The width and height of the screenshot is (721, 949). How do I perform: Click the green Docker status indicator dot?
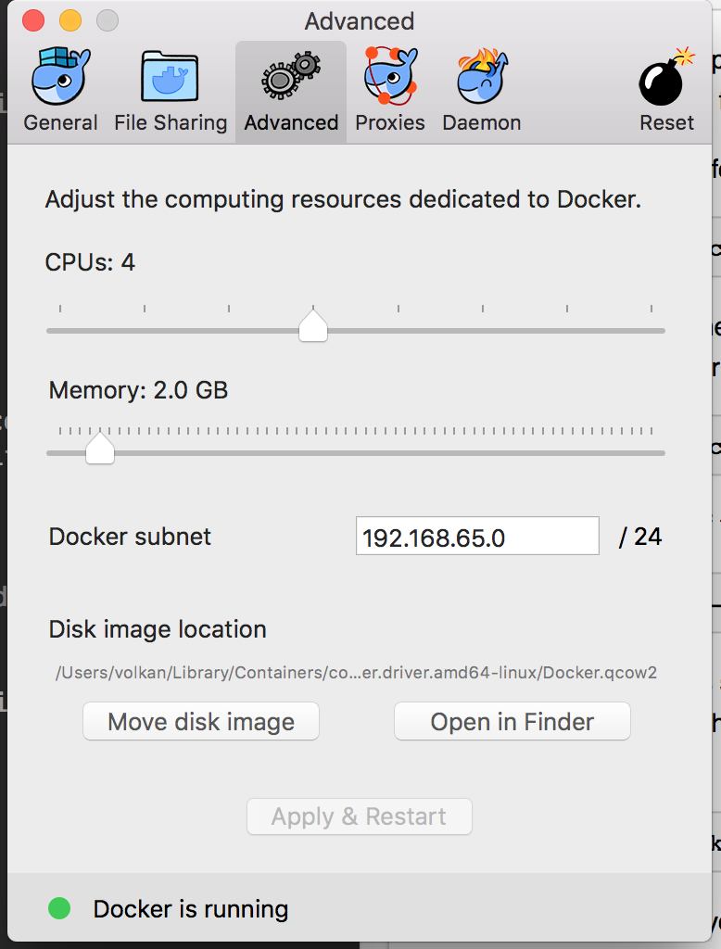[59, 909]
